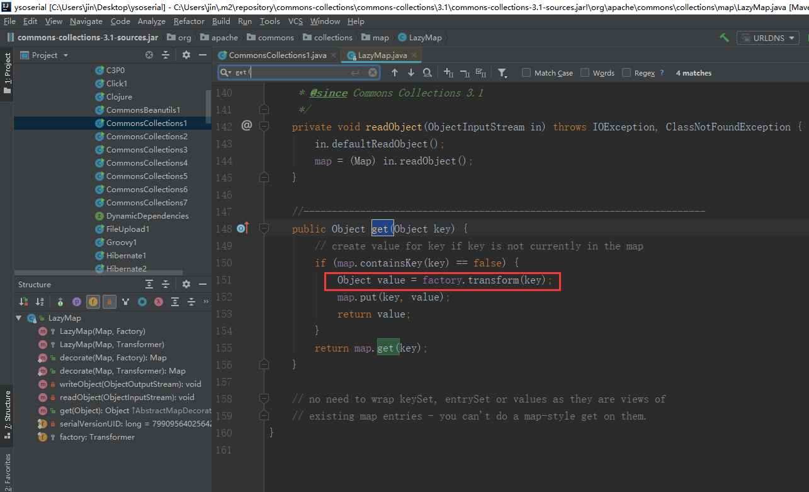This screenshot has width=809, height=492.
Task: Select Clojure in the Project tree
Action: pyautogui.click(x=112, y=96)
